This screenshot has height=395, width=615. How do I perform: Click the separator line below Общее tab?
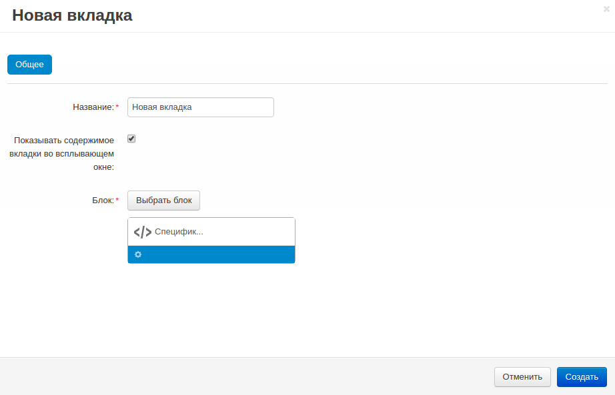click(x=307, y=83)
